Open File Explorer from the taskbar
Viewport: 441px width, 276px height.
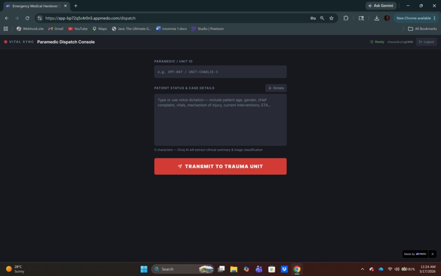(234, 269)
